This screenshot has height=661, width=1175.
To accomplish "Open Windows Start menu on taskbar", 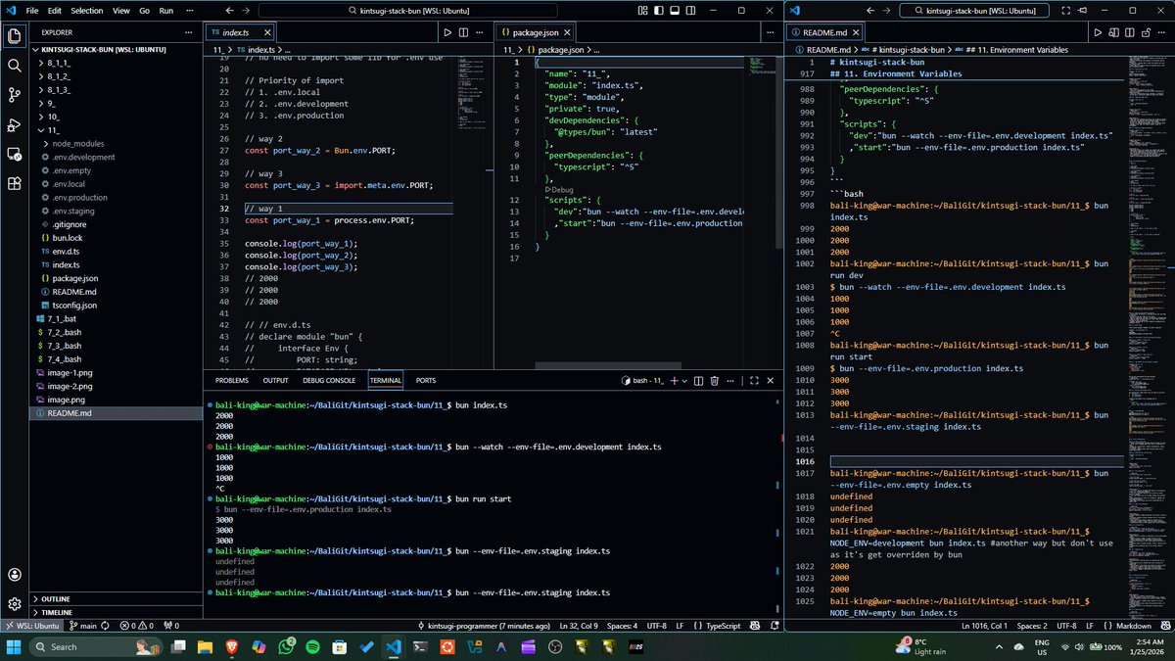I will (15, 646).
